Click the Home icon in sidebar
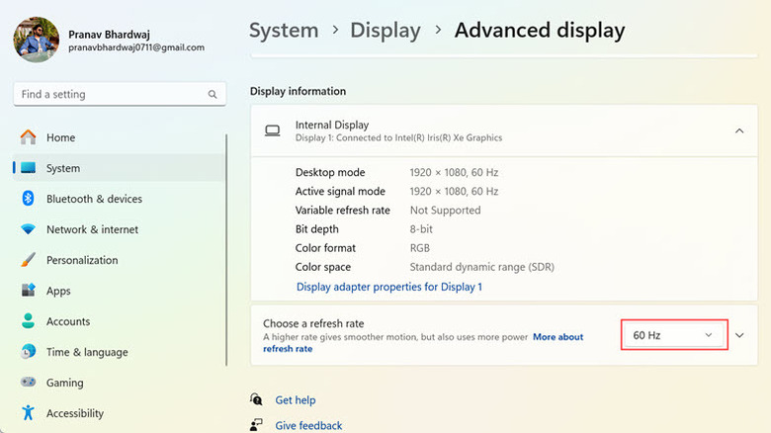The height and width of the screenshot is (433, 771). [28, 137]
